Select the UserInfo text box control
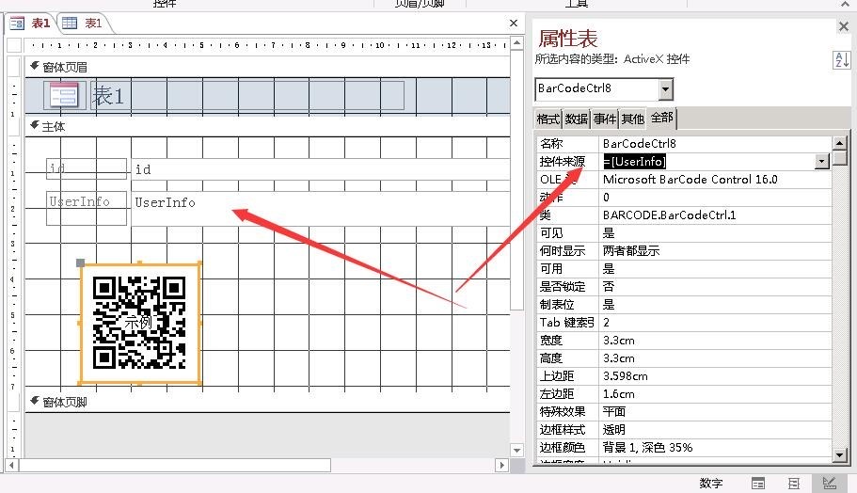 point(320,208)
